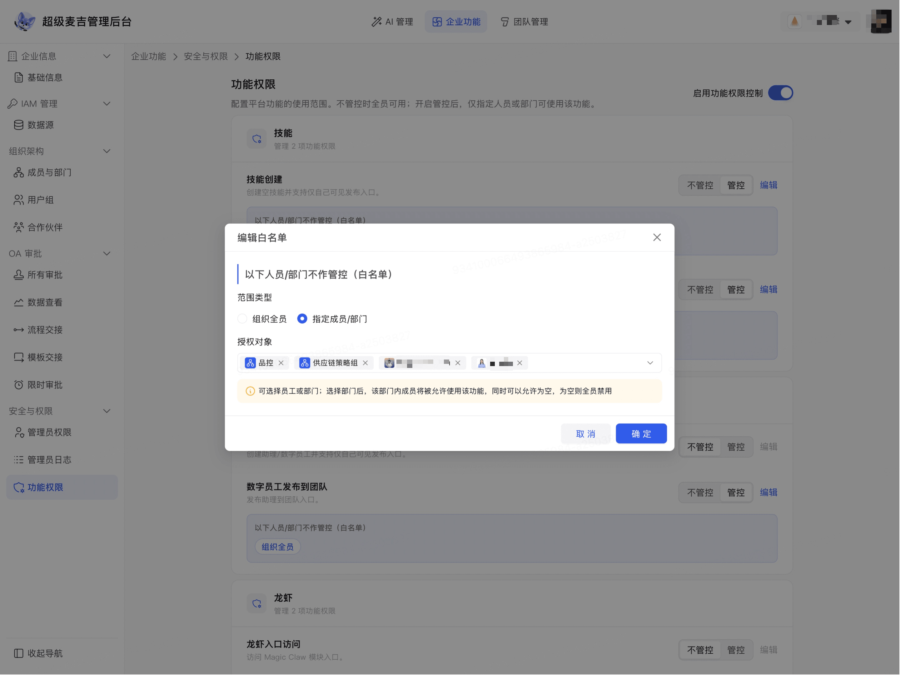Close the 编辑白名单 dialog
This screenshot has height=675, width=900.
pos(657,238)
